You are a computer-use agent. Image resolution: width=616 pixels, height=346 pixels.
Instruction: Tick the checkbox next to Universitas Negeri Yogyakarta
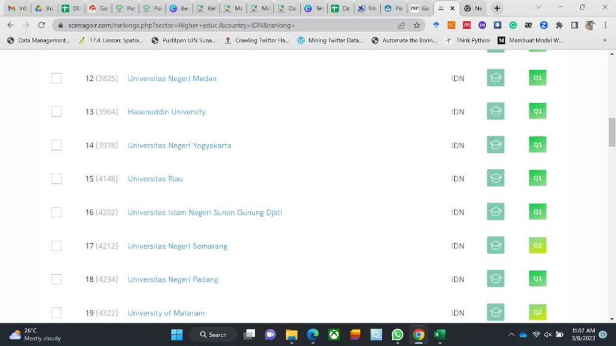pyautogui.click(x=57, y=145)
